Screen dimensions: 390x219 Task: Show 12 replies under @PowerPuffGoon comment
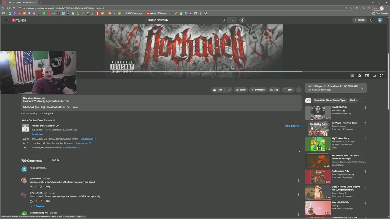click(x=37, y=206)
